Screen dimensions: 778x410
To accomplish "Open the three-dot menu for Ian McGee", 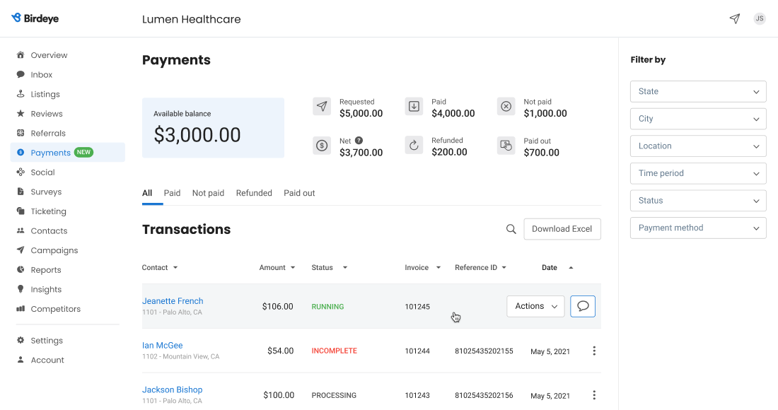I will [594, 351].
